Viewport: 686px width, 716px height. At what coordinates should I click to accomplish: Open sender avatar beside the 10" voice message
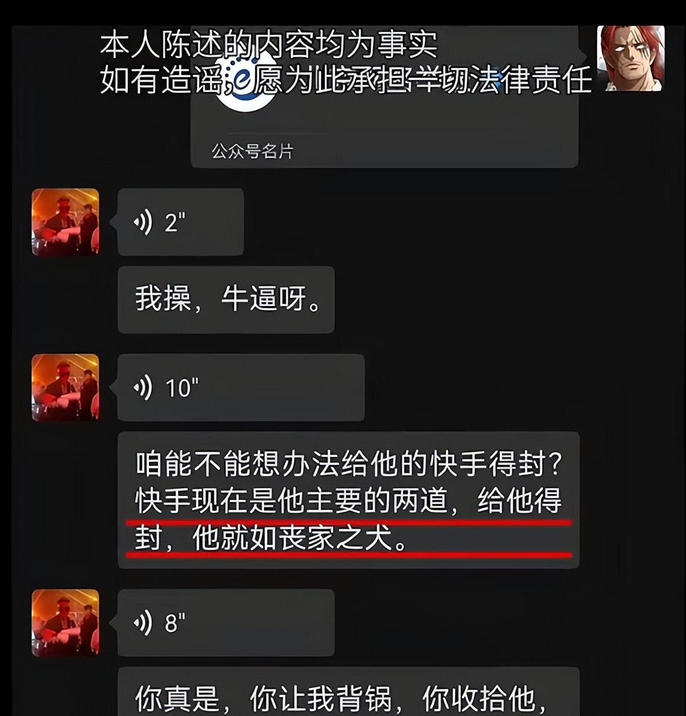[65, 387]
